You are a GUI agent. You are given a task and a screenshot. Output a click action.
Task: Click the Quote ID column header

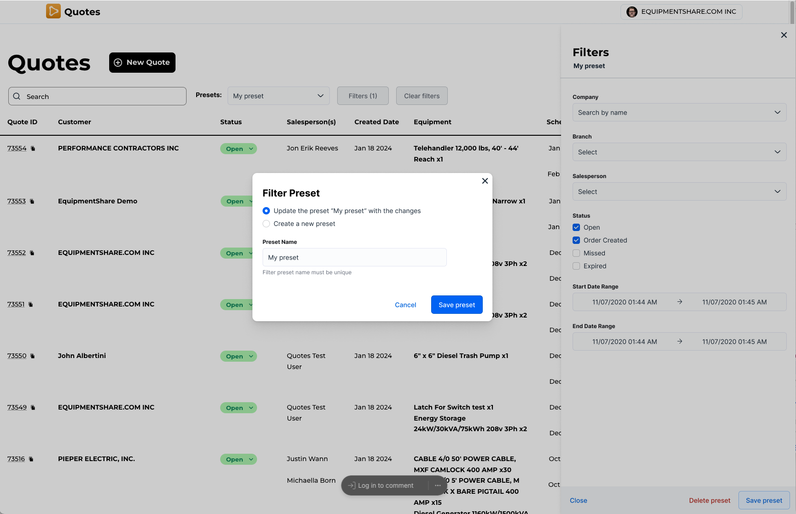click(23, 122)
